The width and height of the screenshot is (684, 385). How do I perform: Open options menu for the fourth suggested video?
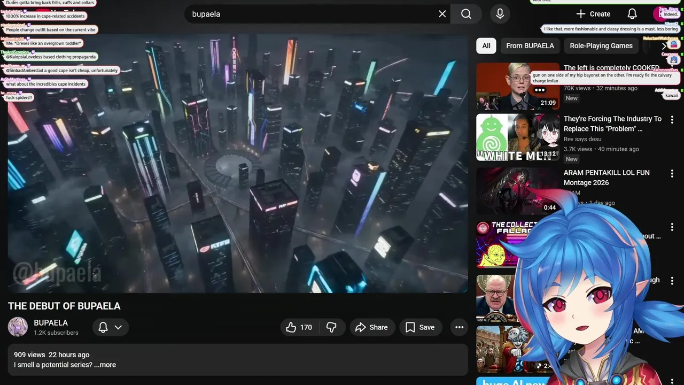(x=672, y=227)
